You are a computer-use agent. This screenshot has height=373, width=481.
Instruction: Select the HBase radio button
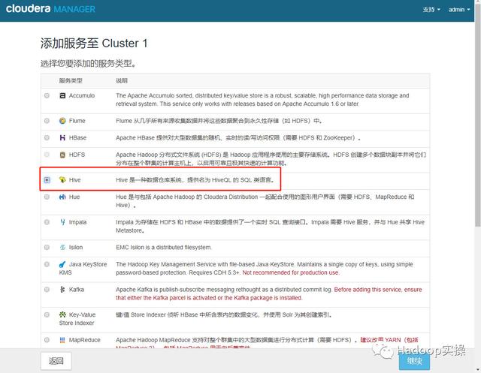click(47, 138)
